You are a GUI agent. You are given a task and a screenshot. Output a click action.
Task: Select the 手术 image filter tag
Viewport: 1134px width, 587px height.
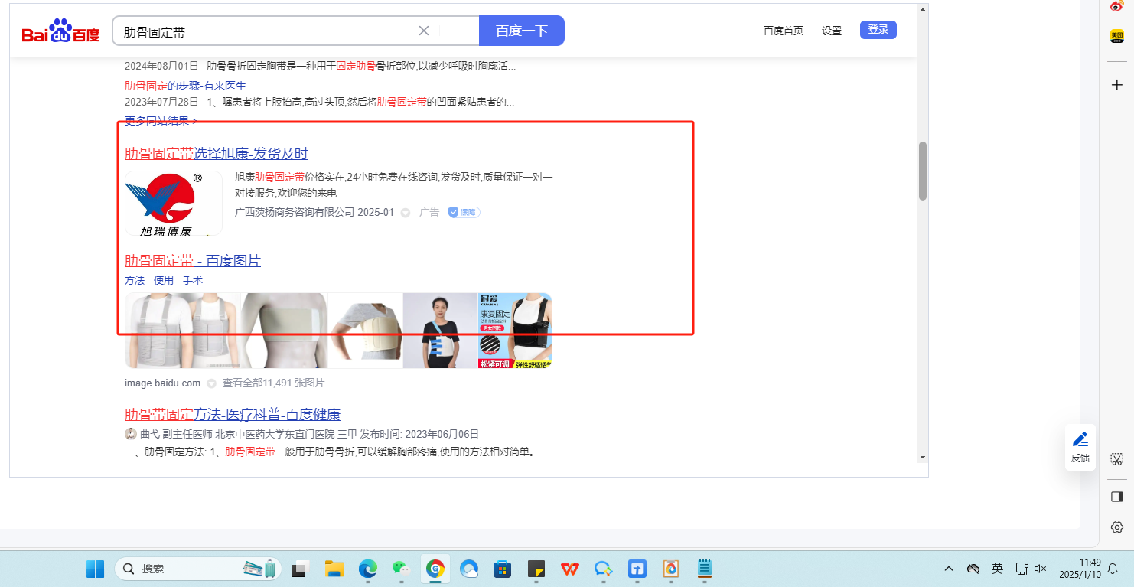(x=193, y=280)
